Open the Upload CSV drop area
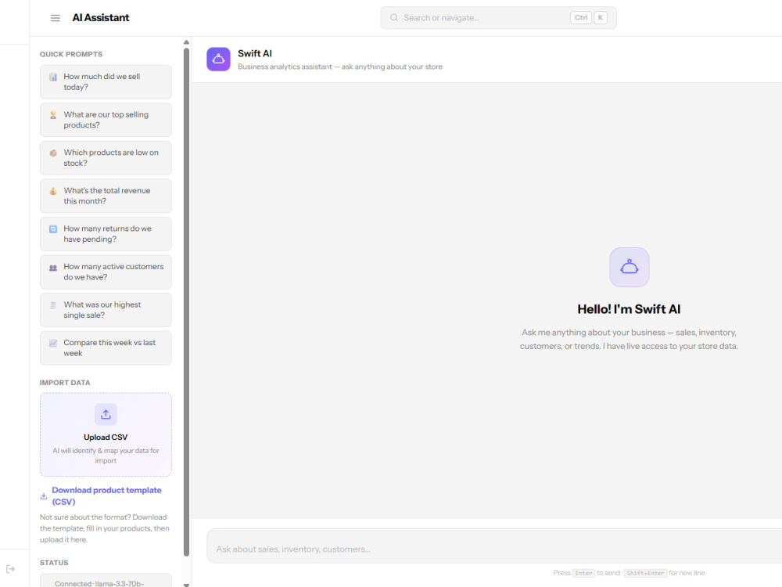 coord(106,434)
